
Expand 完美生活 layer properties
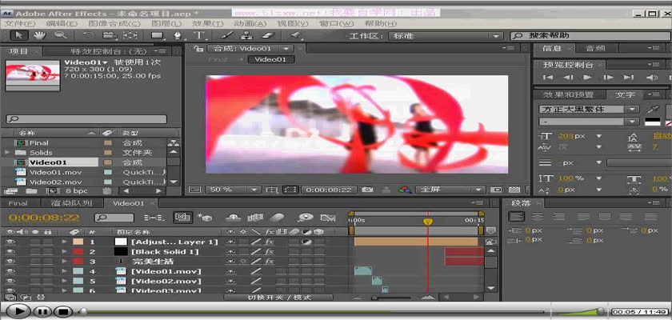pos(64,262)
